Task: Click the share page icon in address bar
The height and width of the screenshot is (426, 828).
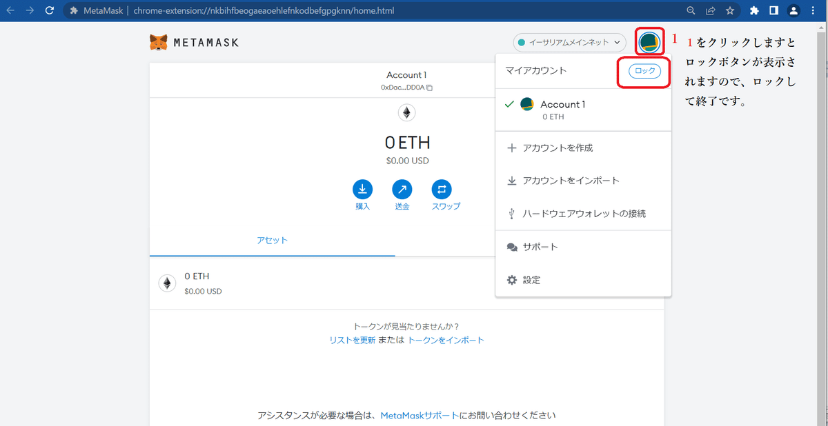Action: pos(710,11)
